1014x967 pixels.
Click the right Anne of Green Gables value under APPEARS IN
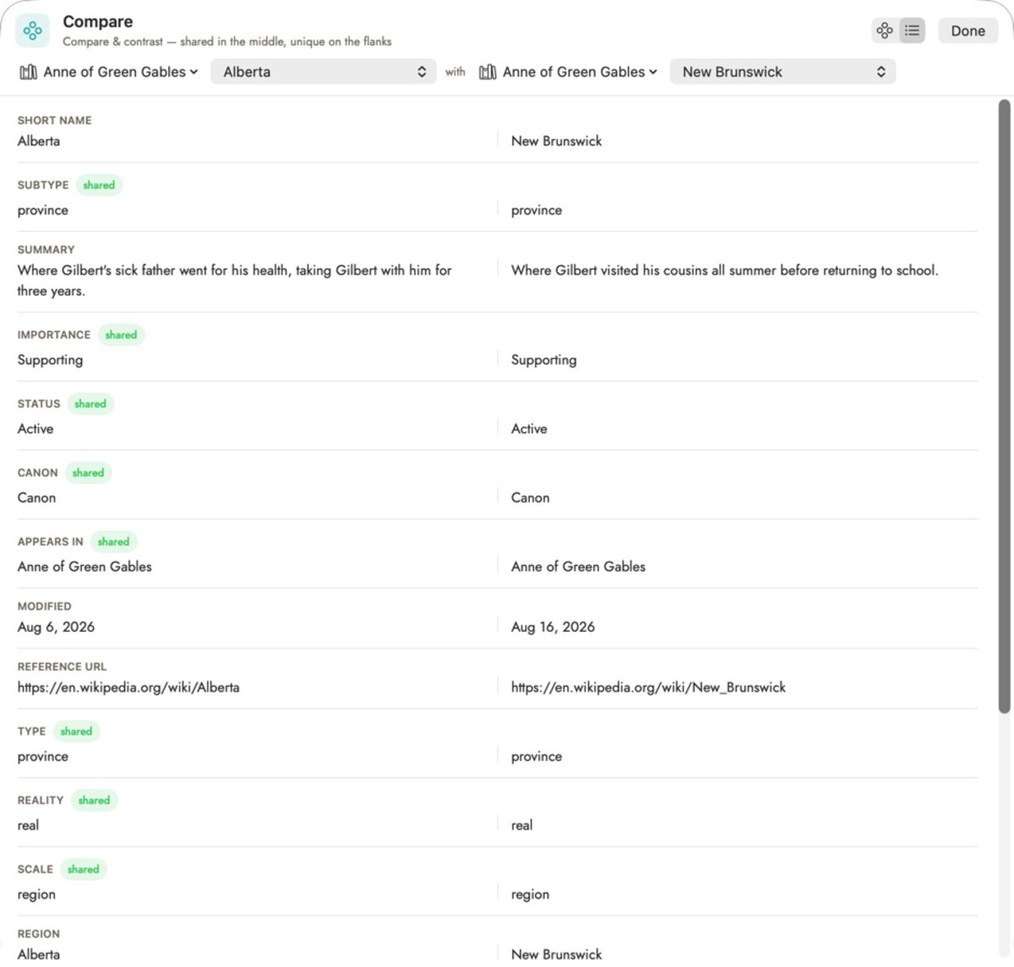pos(578,567)
